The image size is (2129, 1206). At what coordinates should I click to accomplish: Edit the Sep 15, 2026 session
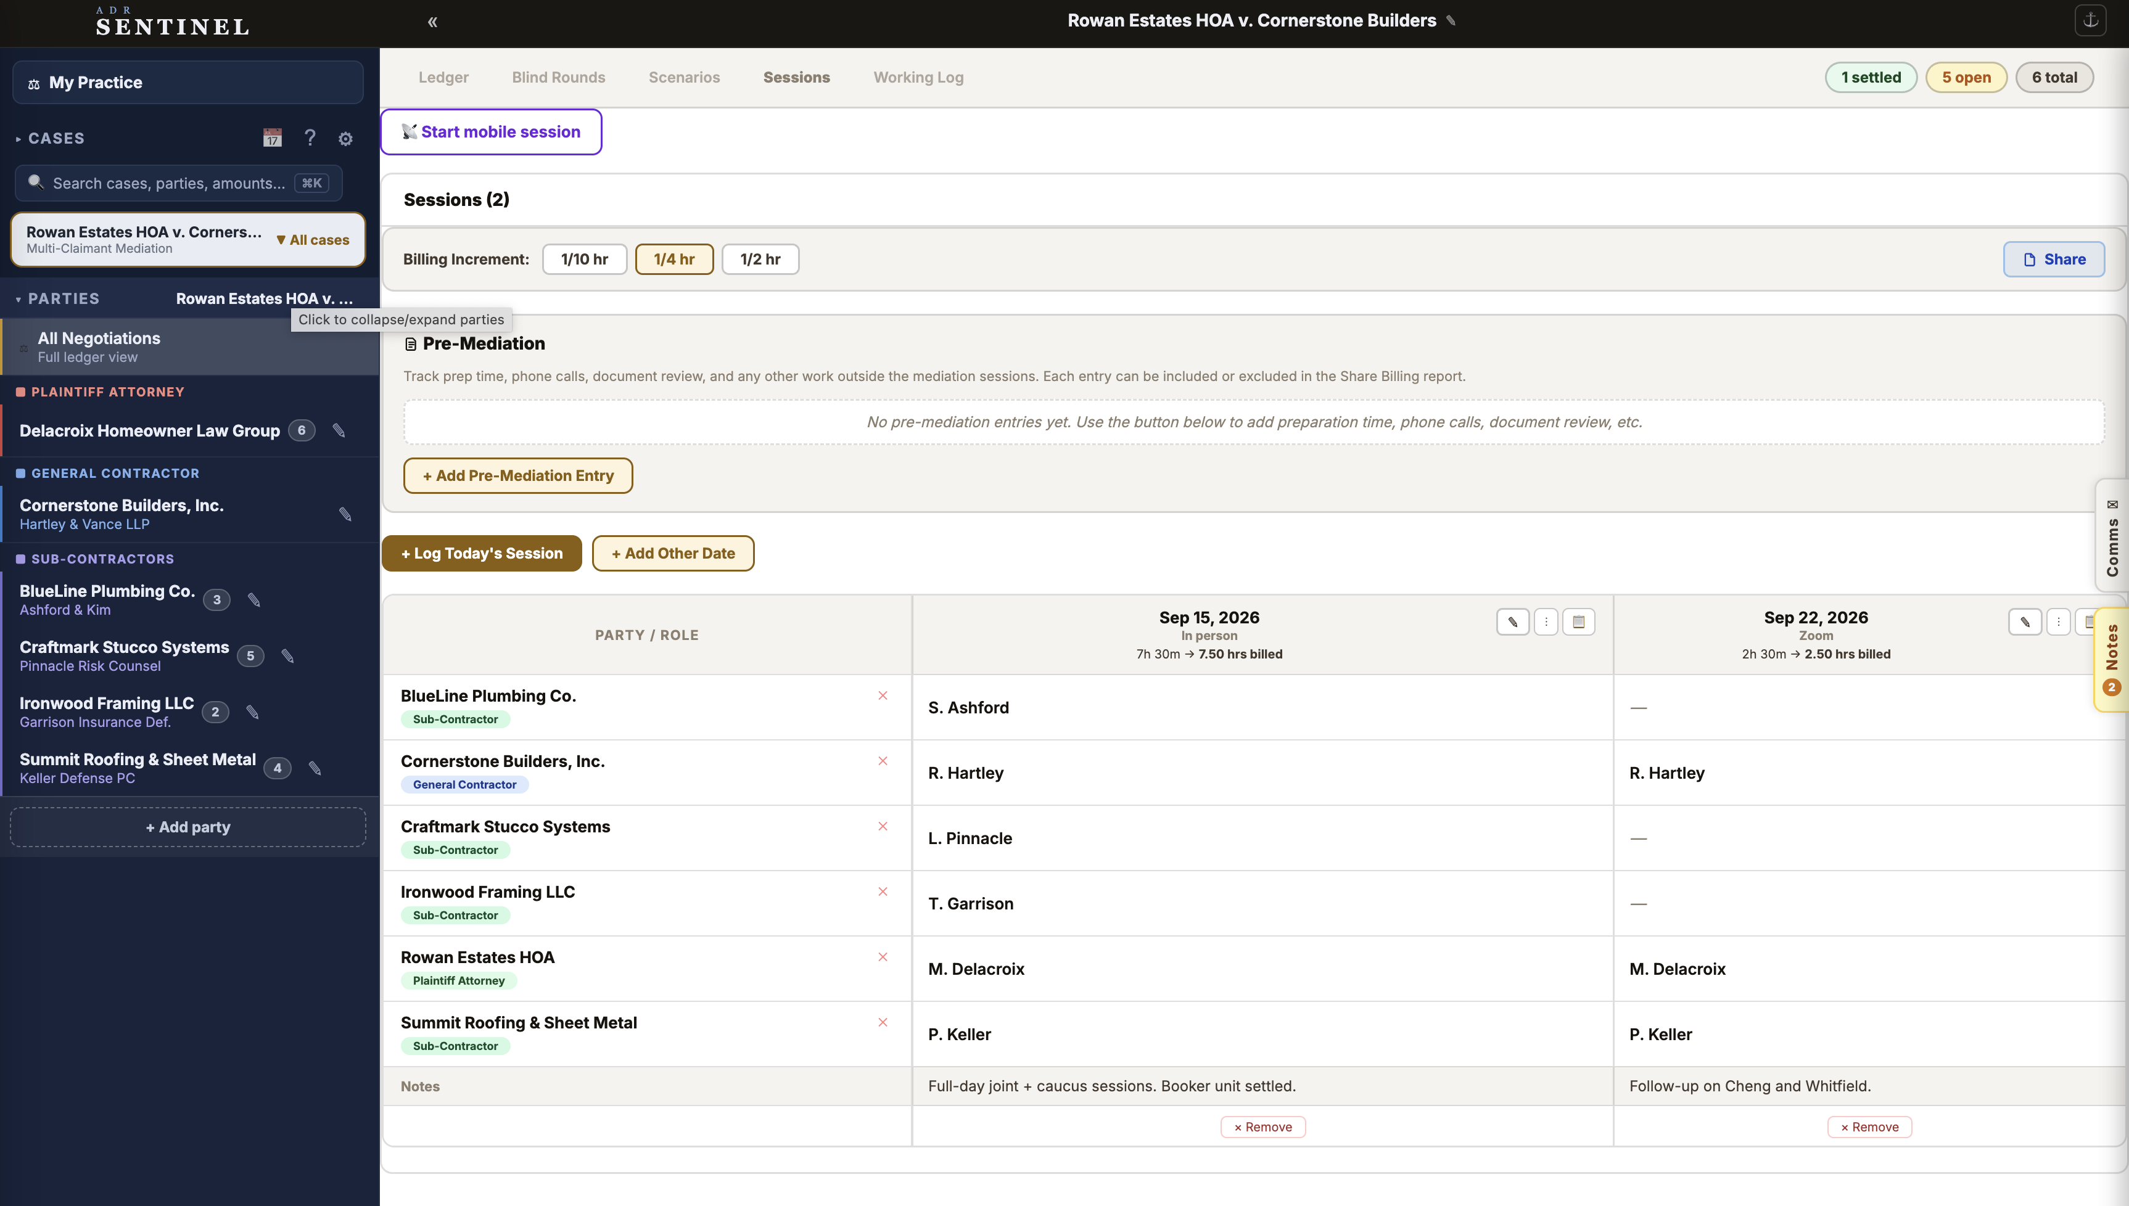[x=1513, y=622]
